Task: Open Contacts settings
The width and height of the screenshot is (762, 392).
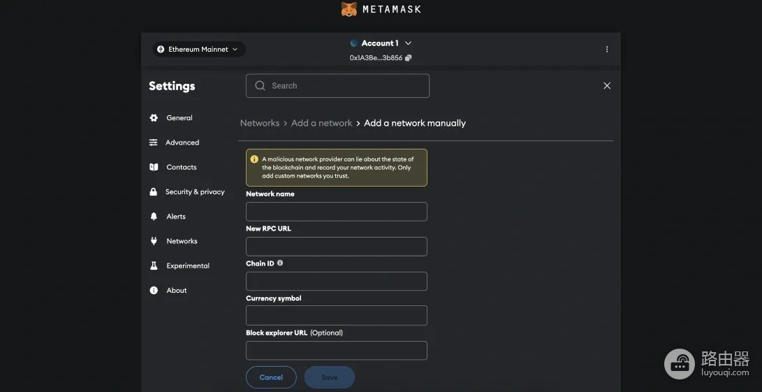Action: [182, 167]
